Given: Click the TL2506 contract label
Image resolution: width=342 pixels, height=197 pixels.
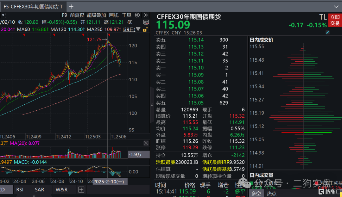Looking at the screenshot, I should (x=118, y=137).
